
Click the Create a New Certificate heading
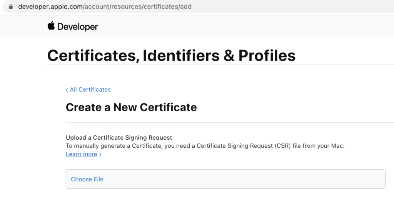click(131, 107)
